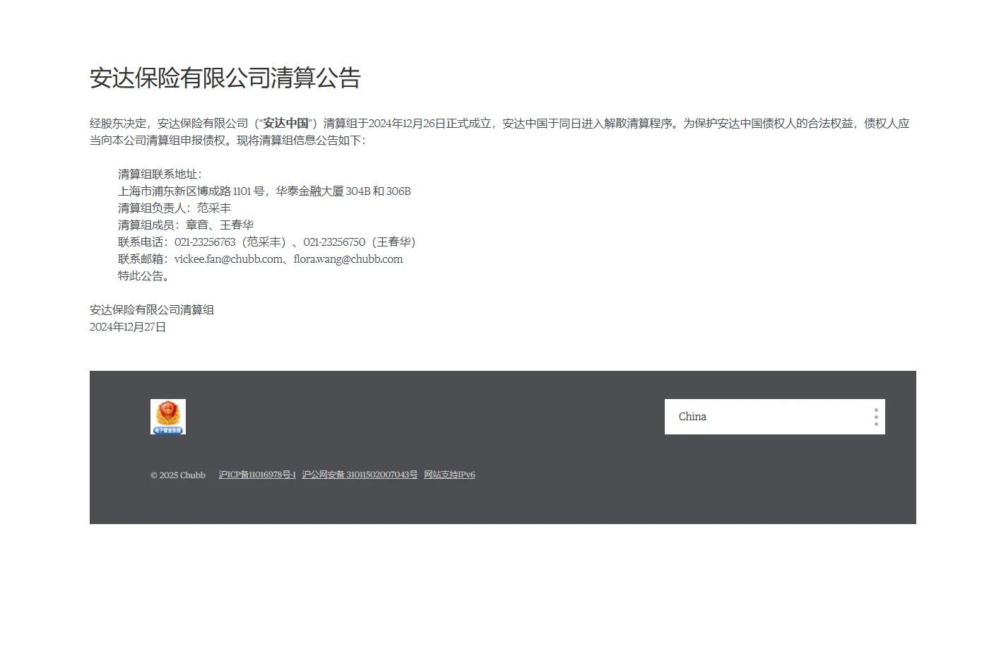1006x659 pixels.
Task: Click the email flora.wang@chubb.com
Action: [x=348, y=259]
